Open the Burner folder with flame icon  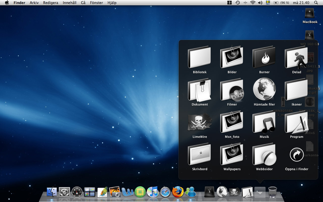264,57
